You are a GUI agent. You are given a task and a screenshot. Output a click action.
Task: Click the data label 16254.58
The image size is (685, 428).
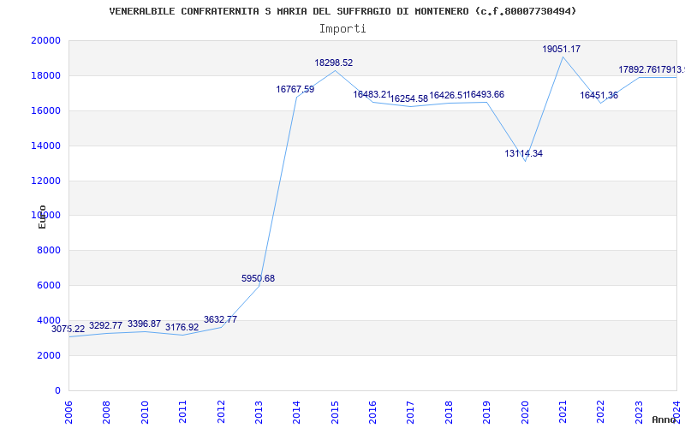pos(409,98)
